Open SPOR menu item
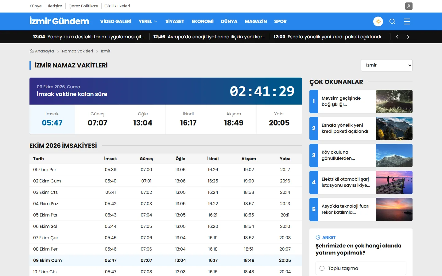 [x=280, y=21]
